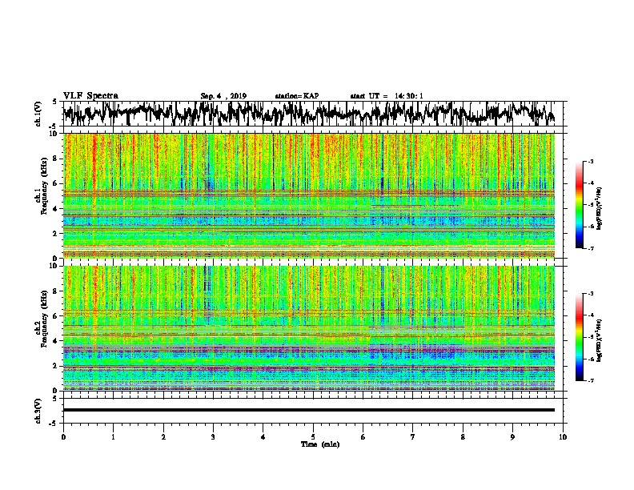Click time axis tick label "9"
The height and width of the screenshot is (490, 634).
(x=512, y=437)
